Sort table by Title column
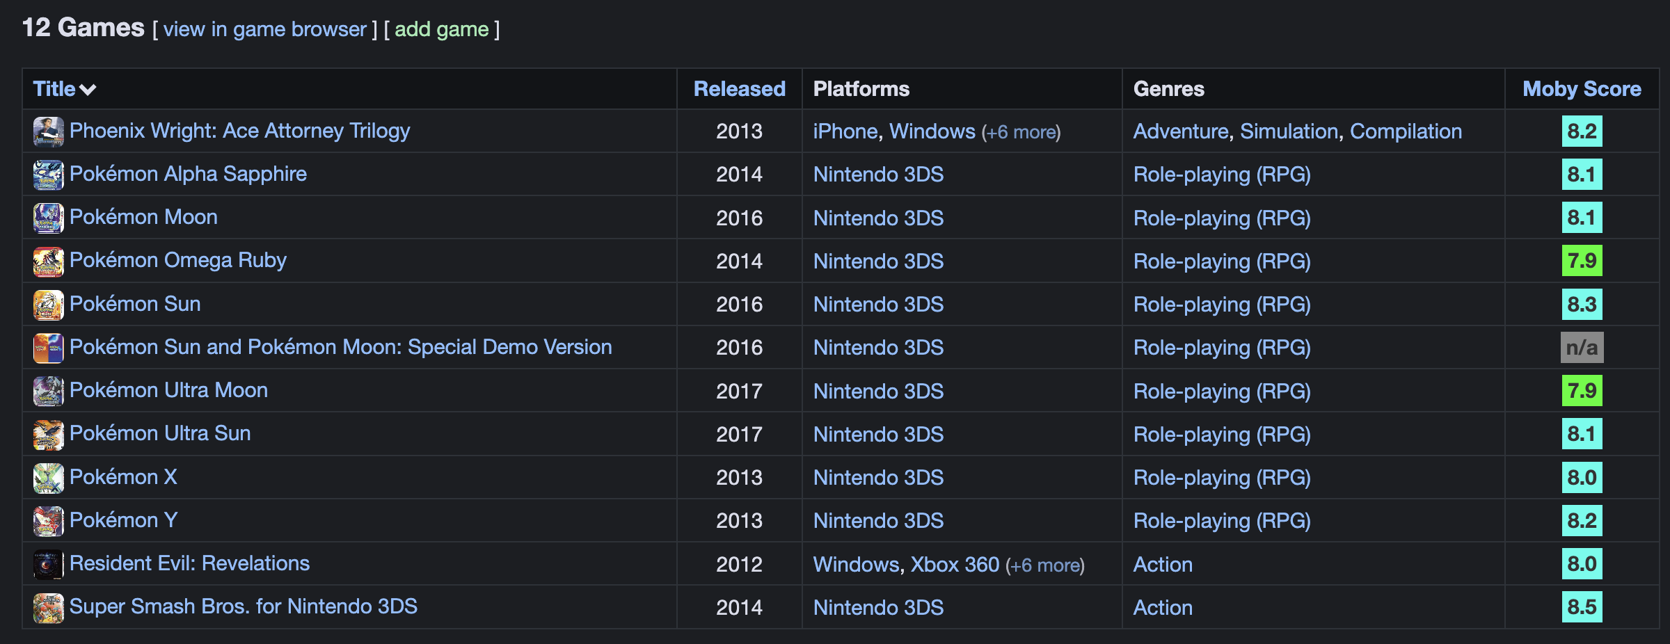 65,89
